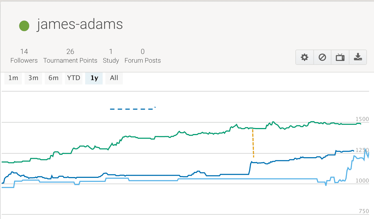The width and height of the screenshot is (374, 219).
Task: Click the block user icon
Action: pyautogui.click(x=322, y=57)
